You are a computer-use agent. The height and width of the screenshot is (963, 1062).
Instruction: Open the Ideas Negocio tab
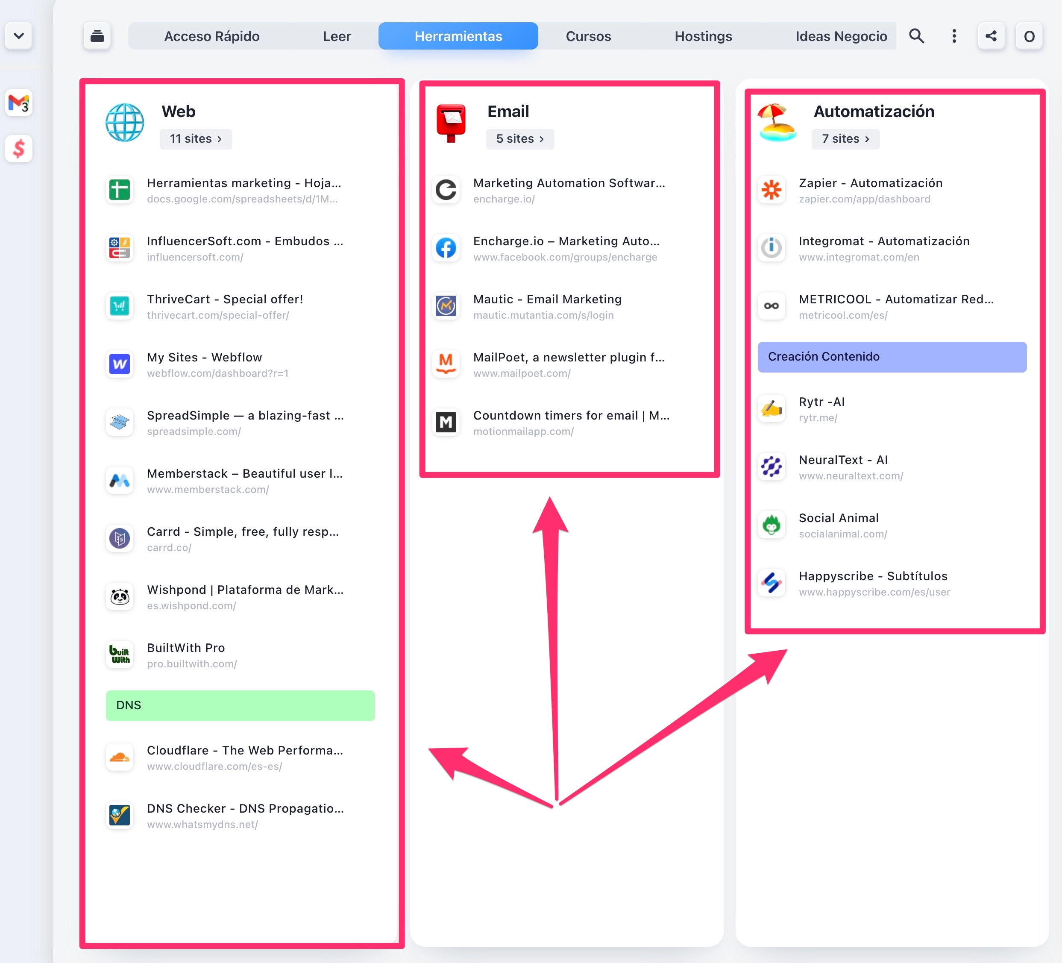841,36
